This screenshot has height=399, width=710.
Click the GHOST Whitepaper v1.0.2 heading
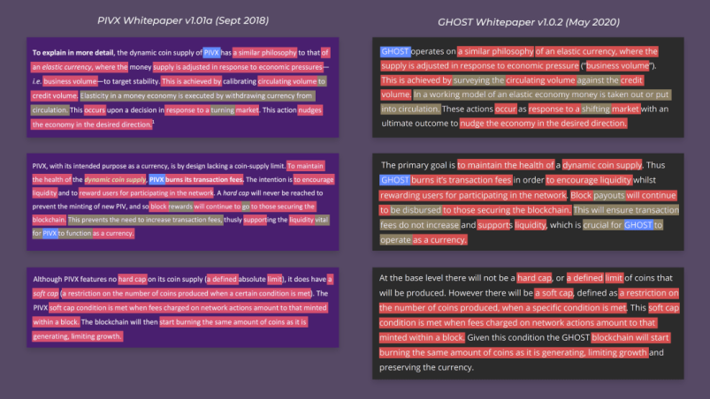[529, 22]
